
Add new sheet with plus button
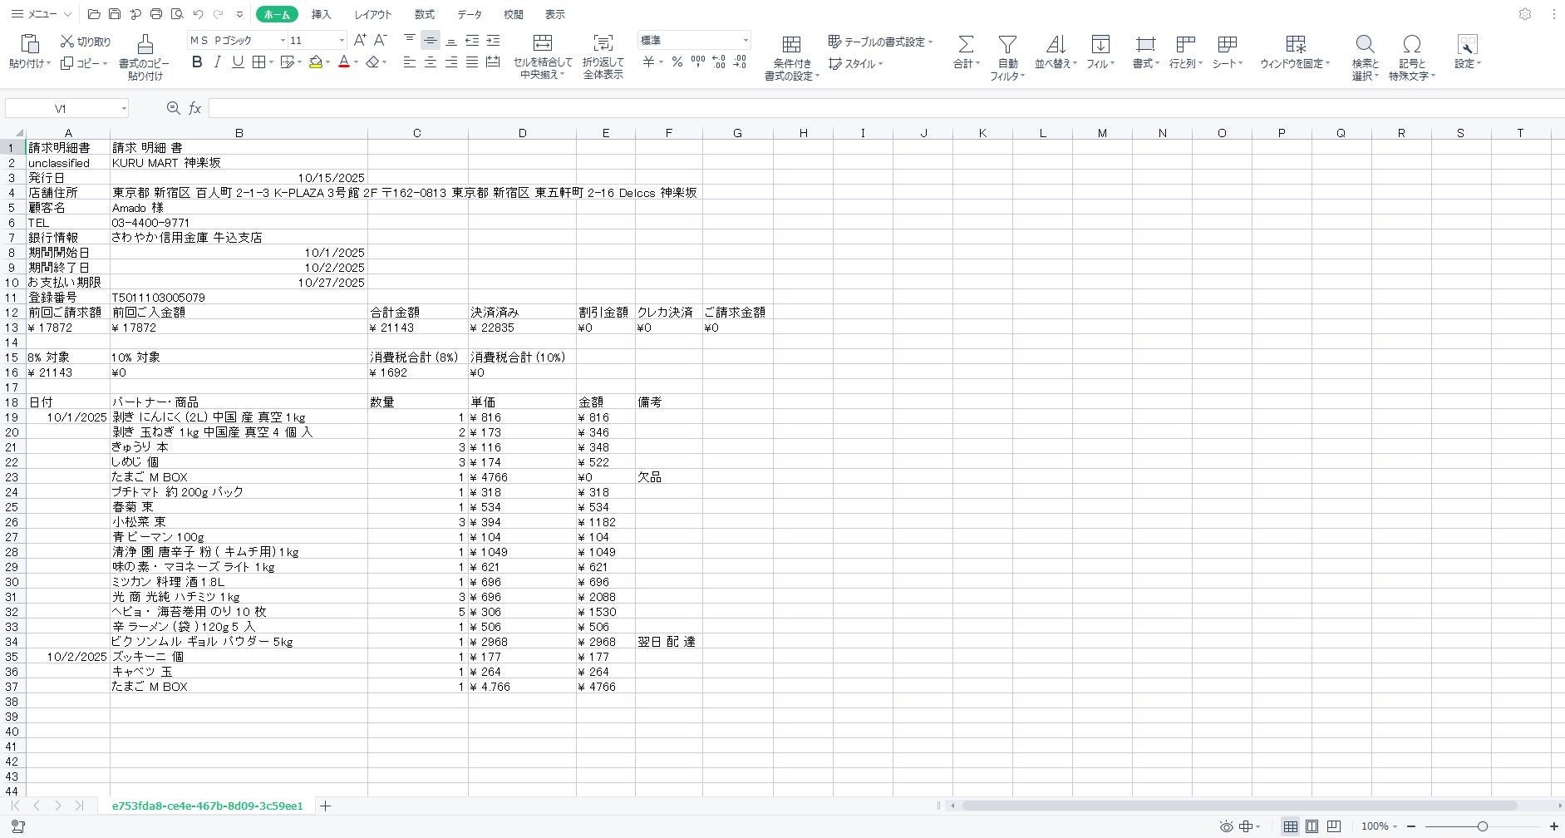coord(326,806)
